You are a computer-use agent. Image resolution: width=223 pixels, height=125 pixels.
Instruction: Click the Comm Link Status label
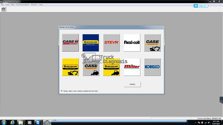tap(204, 119)
